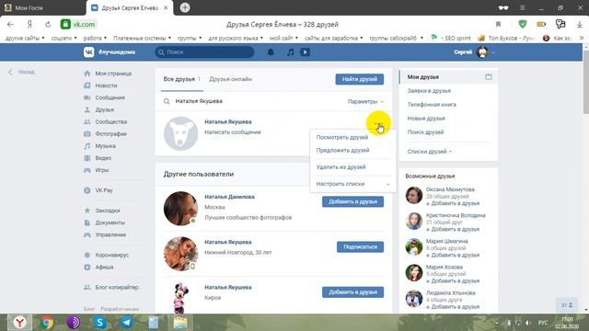The image size is (589, 331).
Task: Click Моя страница home icon
Action: tap(87, 74)
